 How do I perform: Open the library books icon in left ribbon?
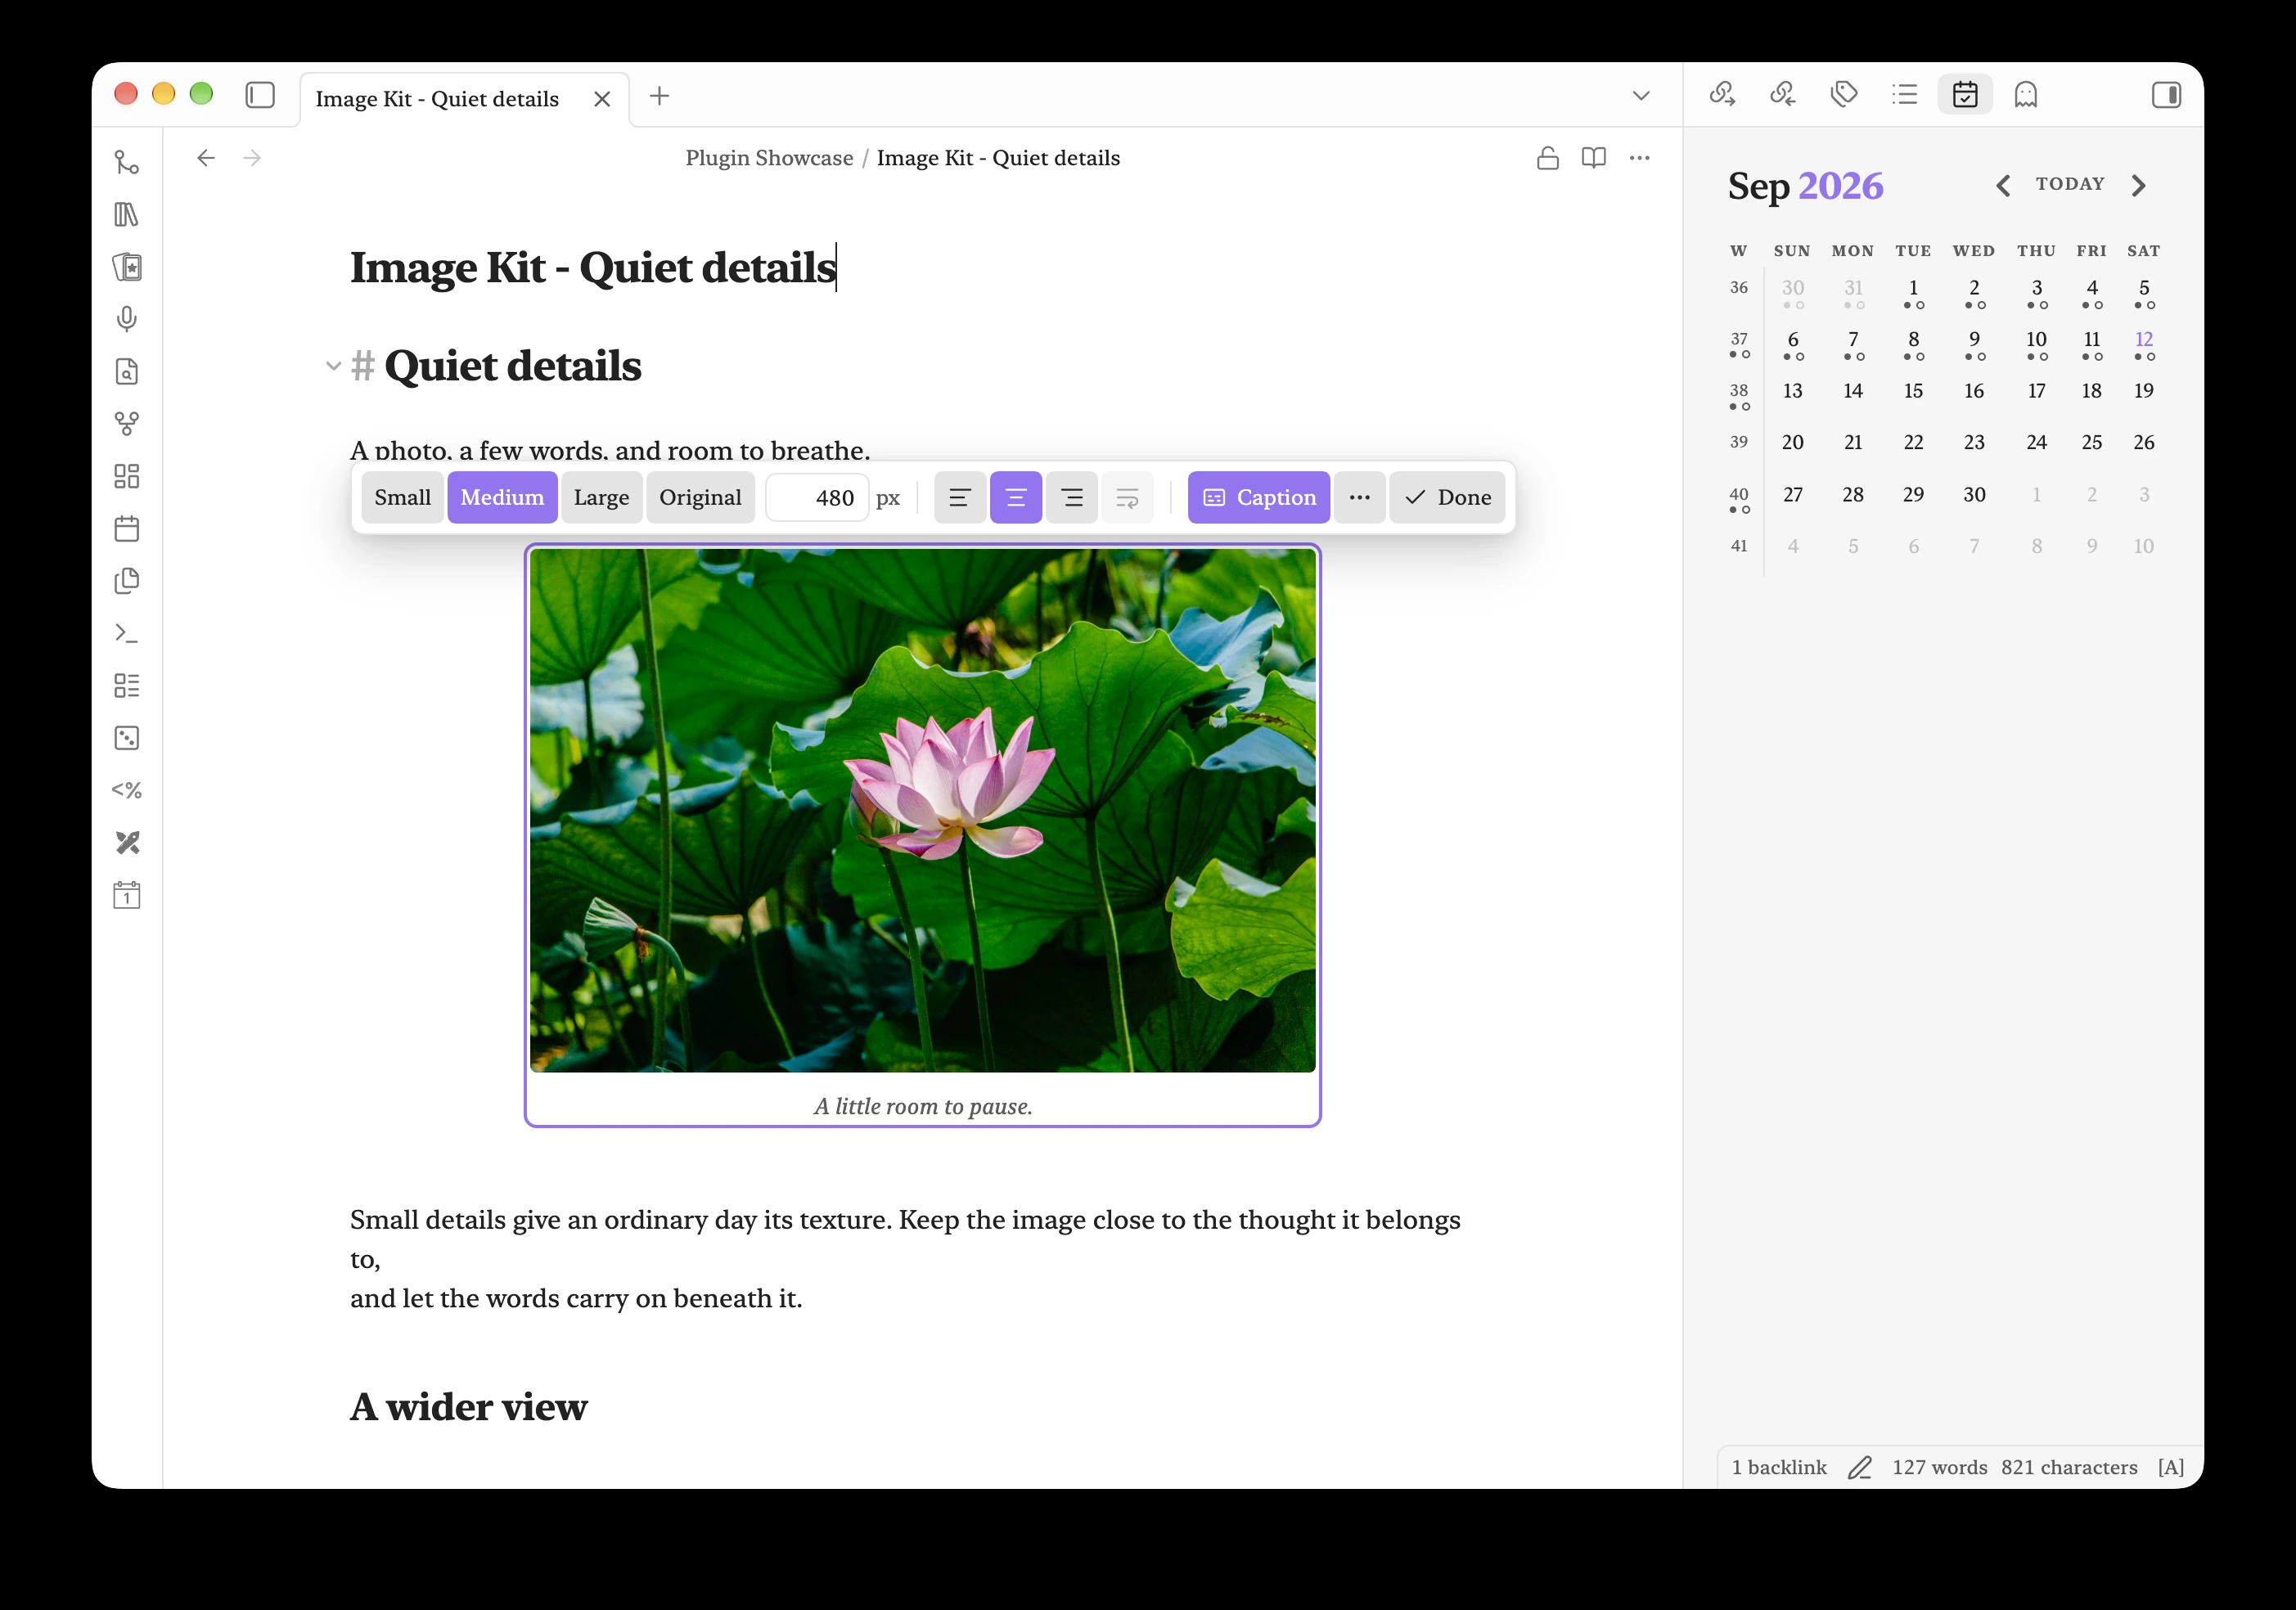(x=126, y=215)
